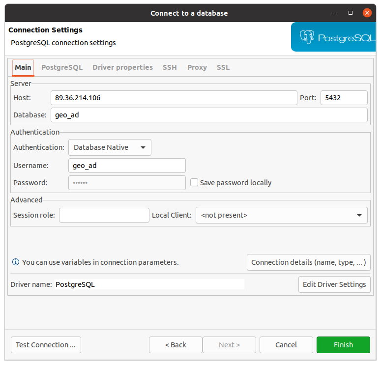This screenshot has width=381, height=365.
Task: Click the blue info icon near variables hint
Action: pos(16,262)
